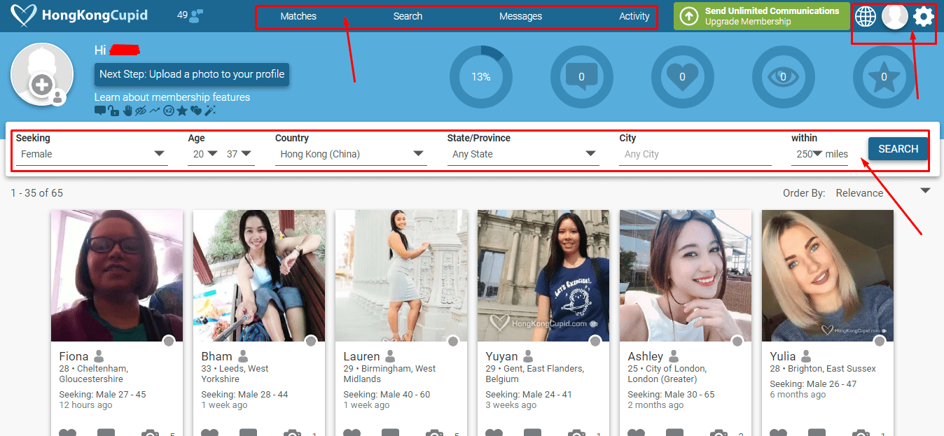The height and width of the screenshot is (436, 944).
Task: Open the settings gear icon
Action: pos(924,16)
